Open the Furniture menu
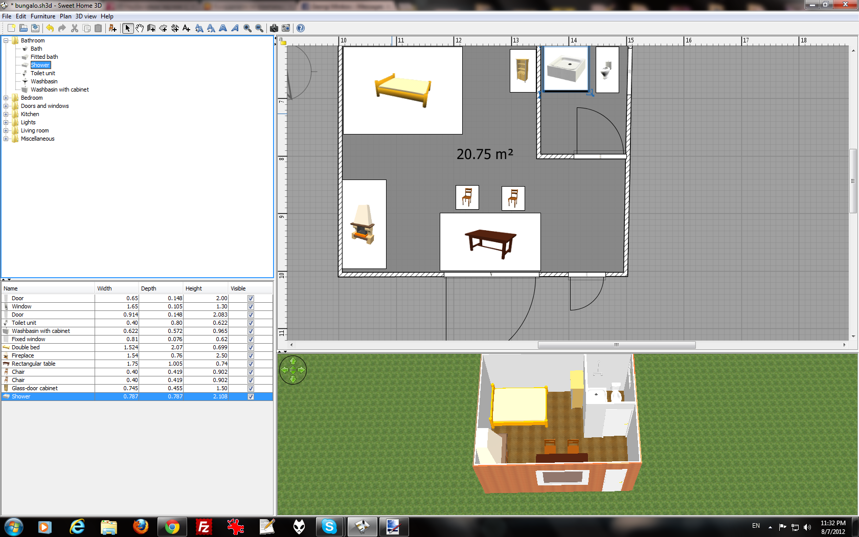 (x=42, y=16)
